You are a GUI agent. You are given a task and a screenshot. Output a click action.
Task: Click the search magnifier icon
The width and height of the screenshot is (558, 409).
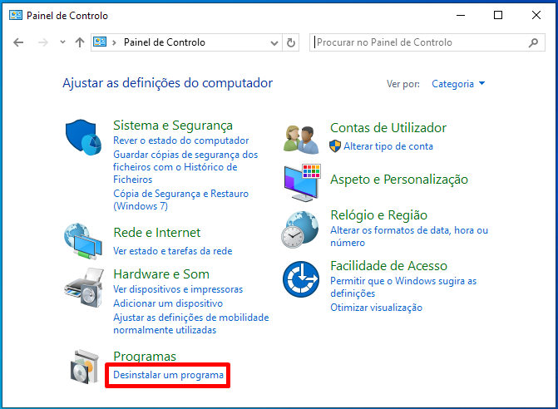pyautogui.click(x=533, y=42)
